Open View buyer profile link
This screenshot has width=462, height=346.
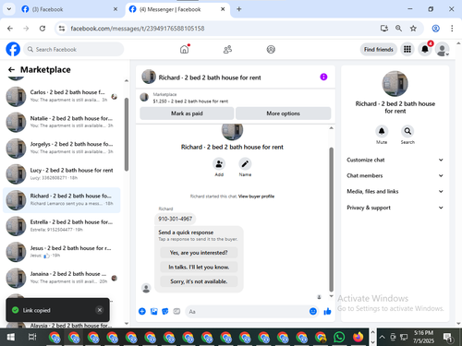tap(256, 197)
